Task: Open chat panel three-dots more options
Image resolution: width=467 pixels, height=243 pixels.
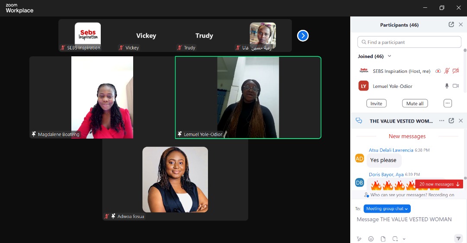Action: tap(441, 121)
